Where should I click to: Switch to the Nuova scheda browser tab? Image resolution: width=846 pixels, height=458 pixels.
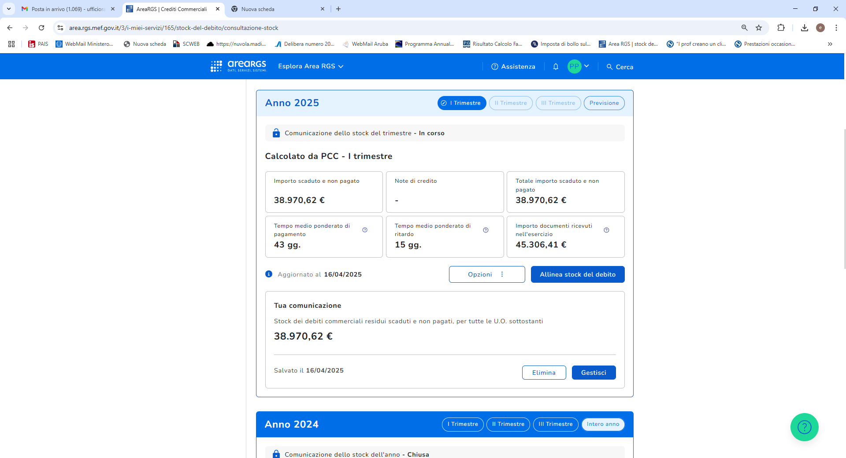(x=278, y=9)
